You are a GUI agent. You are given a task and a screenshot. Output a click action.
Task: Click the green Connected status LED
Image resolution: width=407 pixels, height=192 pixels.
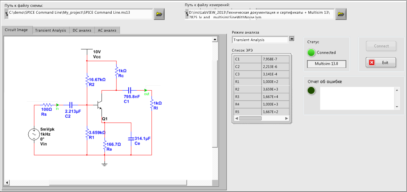(311, 52)
